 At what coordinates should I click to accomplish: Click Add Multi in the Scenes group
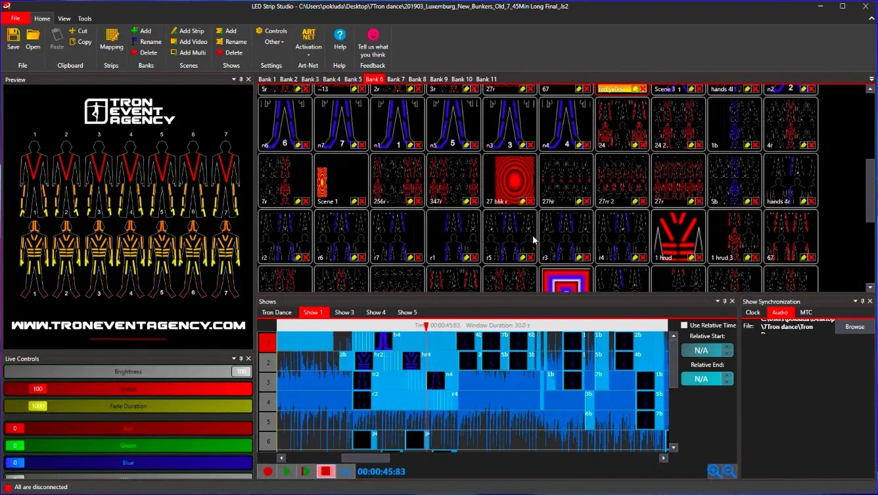pyautogui.click(x=188, y=53)
